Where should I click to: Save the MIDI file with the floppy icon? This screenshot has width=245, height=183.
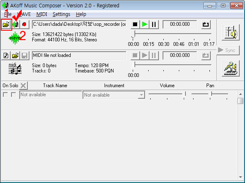[24, 55]
